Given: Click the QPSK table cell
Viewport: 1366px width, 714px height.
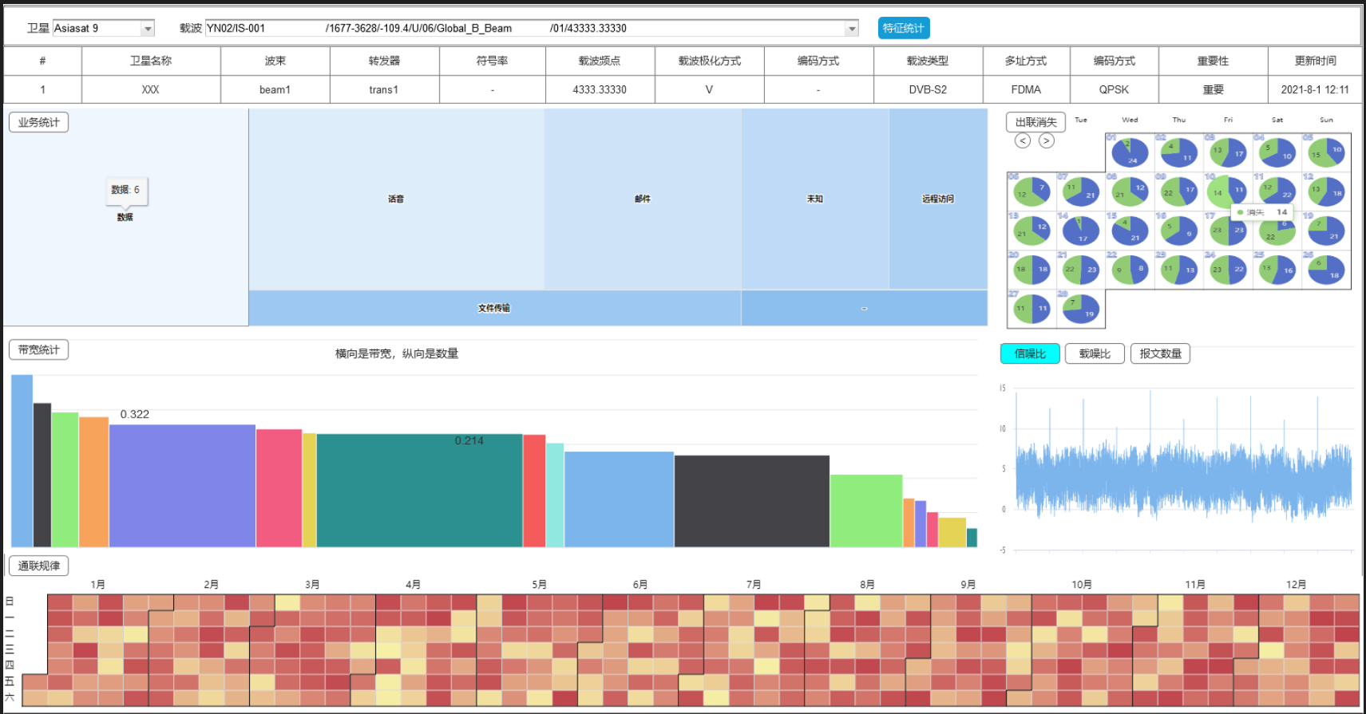Looking at the screenshot, I should tap(1114, 89).
